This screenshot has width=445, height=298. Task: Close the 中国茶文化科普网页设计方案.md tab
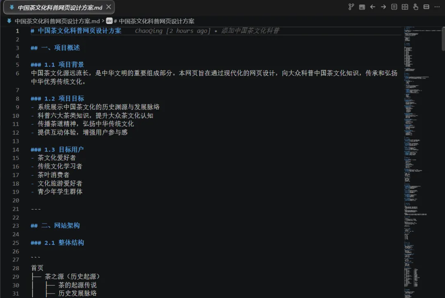109,7
